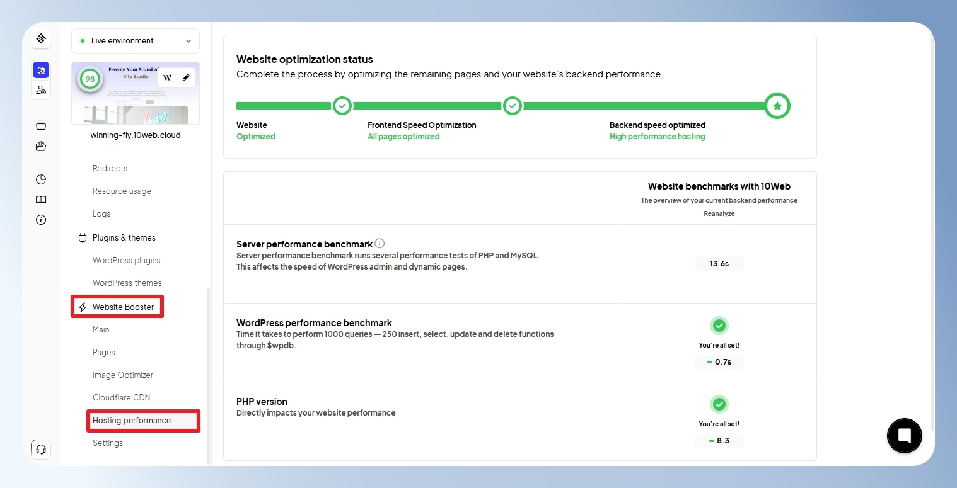Collapse the Website Booster section

pyautogui.click(x=117, y=307)
